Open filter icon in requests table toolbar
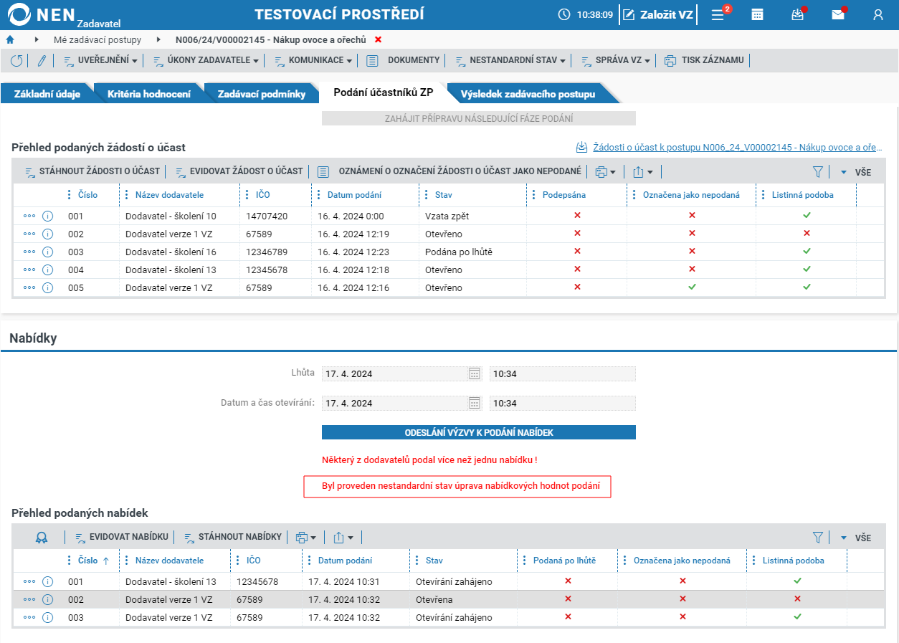The height and width of the screenshot is (643, 899). coord(817,172)
